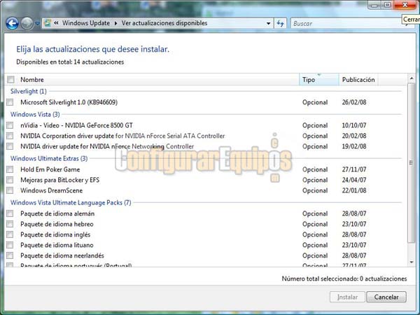The width and height of the screenshot is (420, 315).
Task: Sort by the Nombre column header
Action: tap(32, 80)
